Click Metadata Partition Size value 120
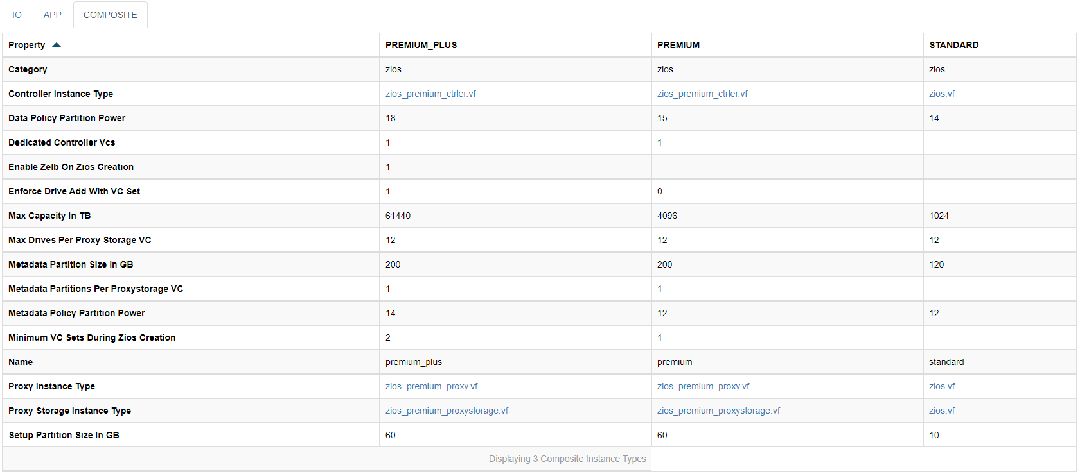Screen dimensions: 1080x476 coord(936,264)
